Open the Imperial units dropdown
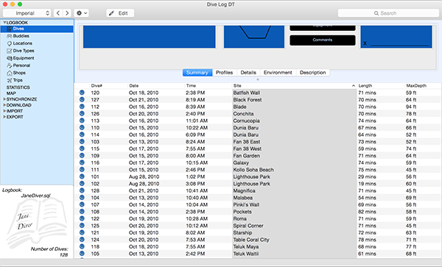 pyautogui.click(x=27, y=13)
